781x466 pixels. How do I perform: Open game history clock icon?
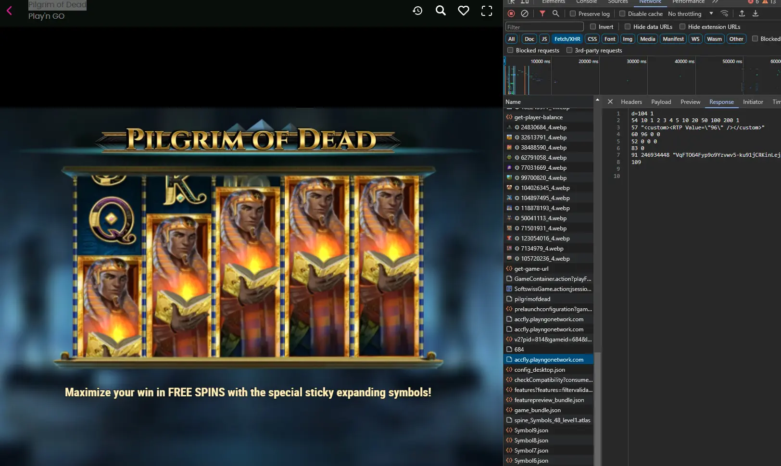pyautogui.click(x=417, y=11)
